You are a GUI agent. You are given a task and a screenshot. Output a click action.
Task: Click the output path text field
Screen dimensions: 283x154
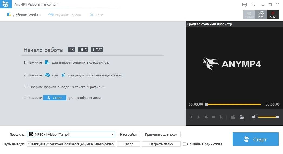click(71, 144)
